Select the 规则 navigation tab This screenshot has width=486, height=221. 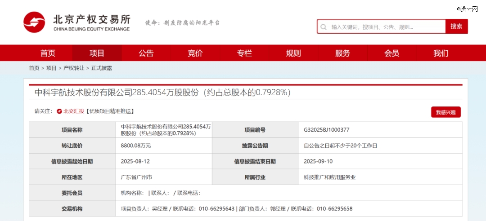(293, 53)
